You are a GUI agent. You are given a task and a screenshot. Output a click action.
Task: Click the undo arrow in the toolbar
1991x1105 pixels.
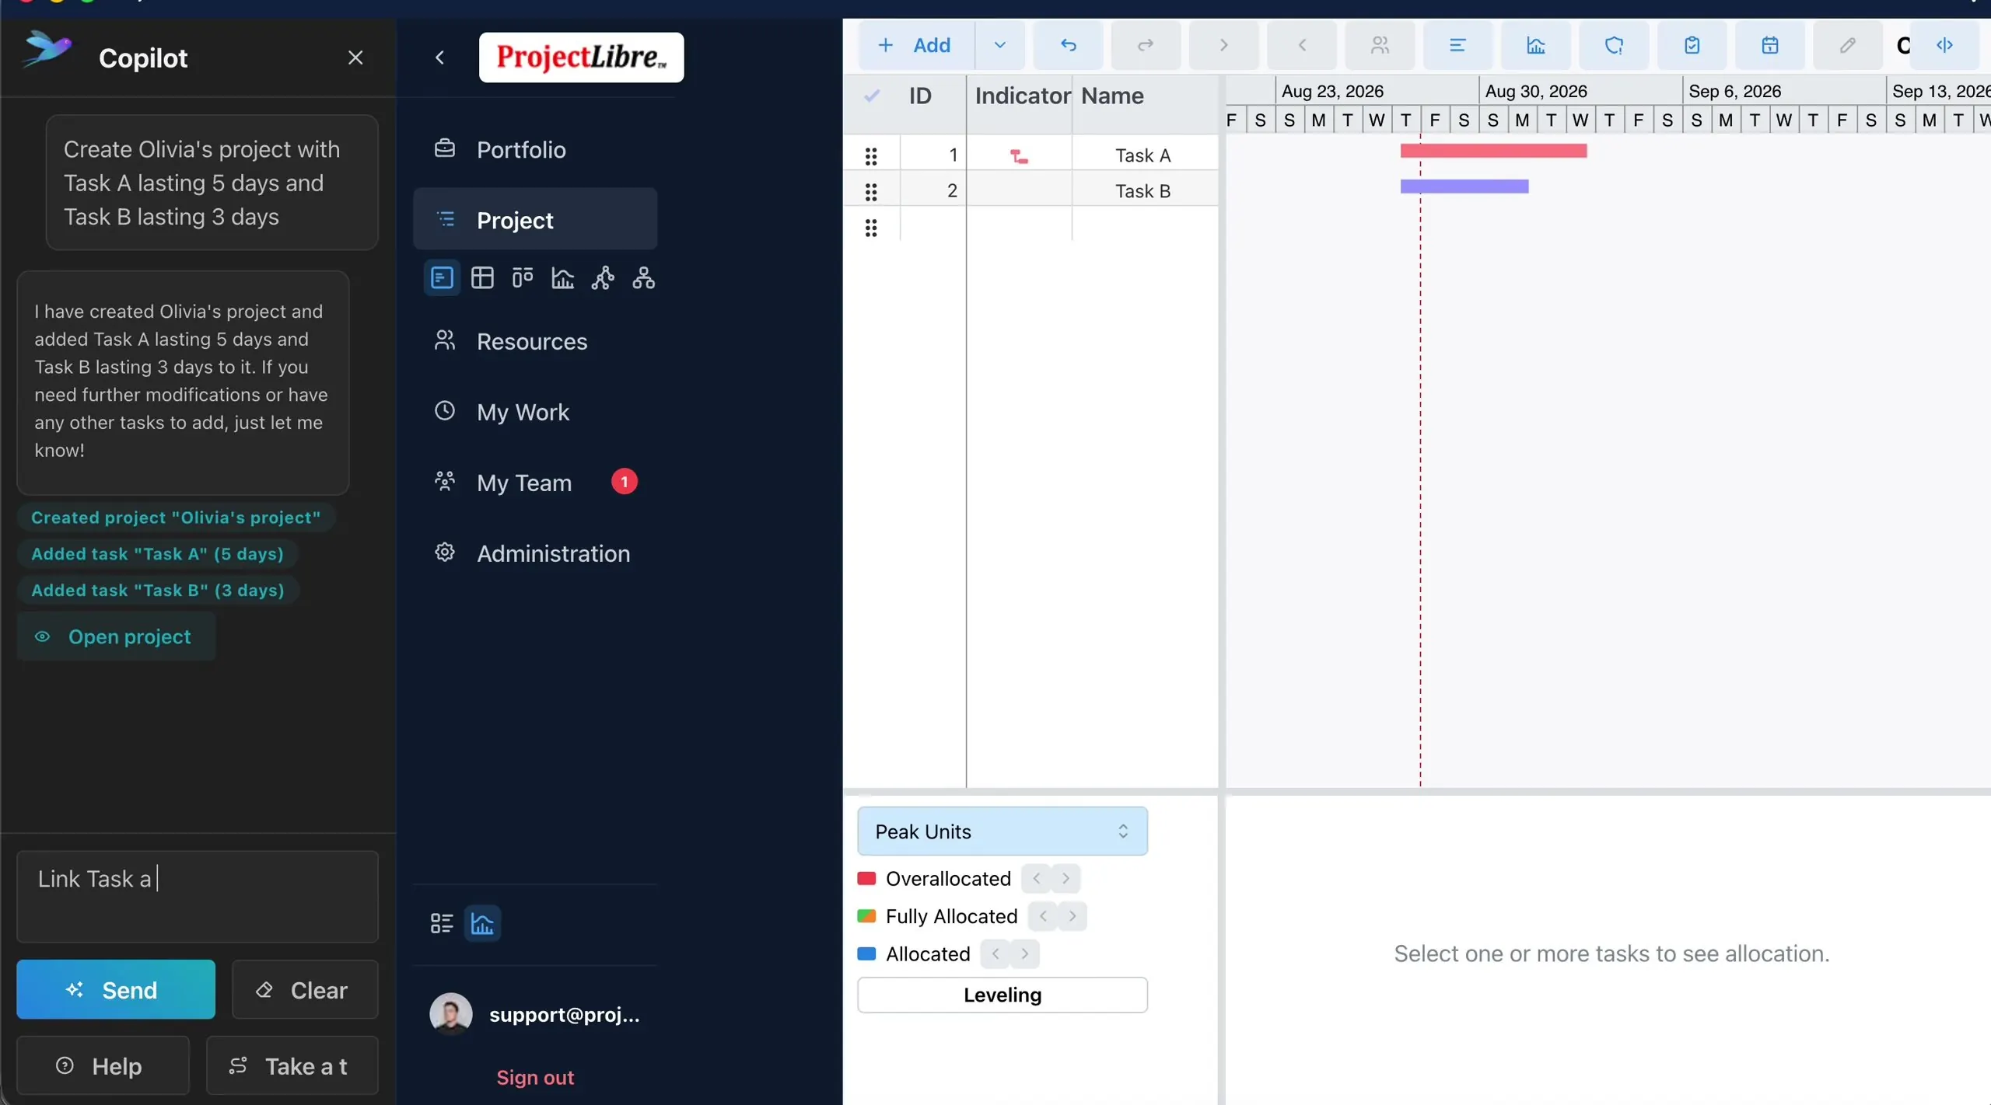coord(1068,45)
